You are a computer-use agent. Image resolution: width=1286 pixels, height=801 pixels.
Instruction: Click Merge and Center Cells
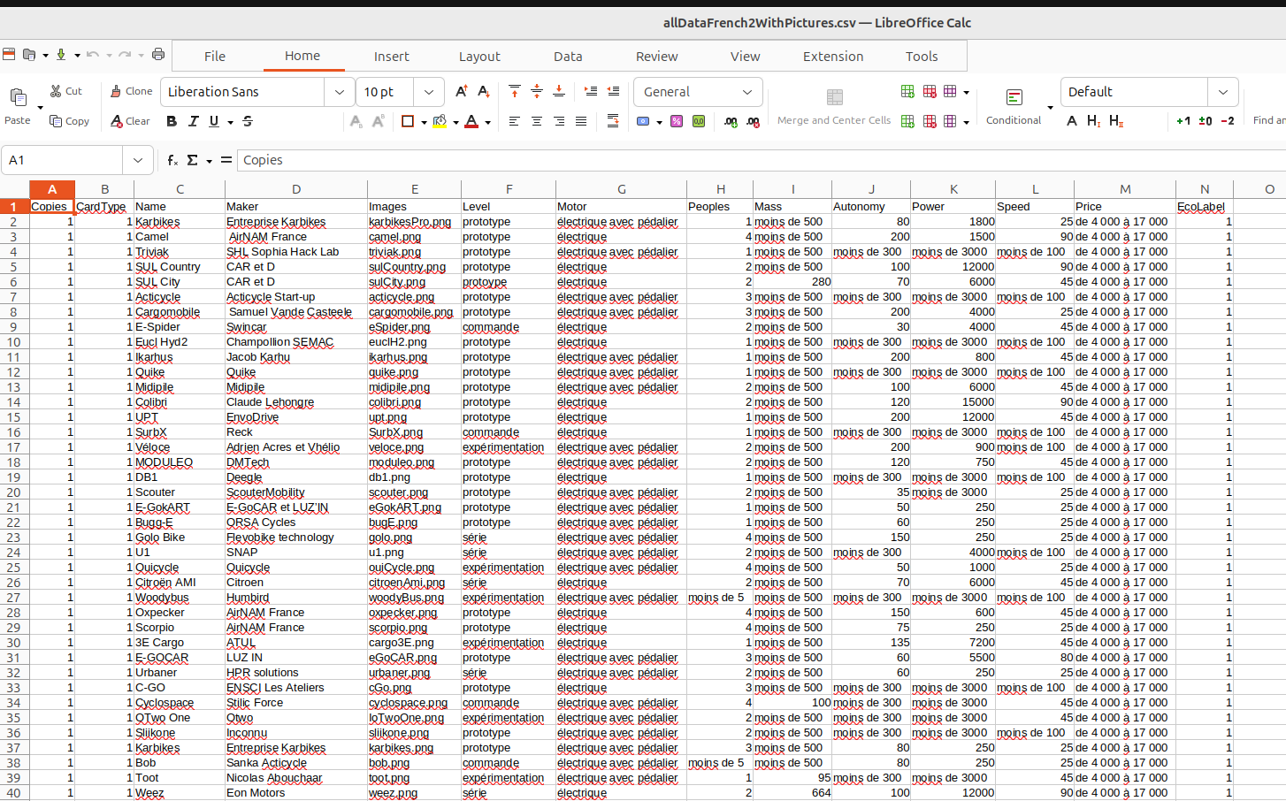[x=834, y=106]
